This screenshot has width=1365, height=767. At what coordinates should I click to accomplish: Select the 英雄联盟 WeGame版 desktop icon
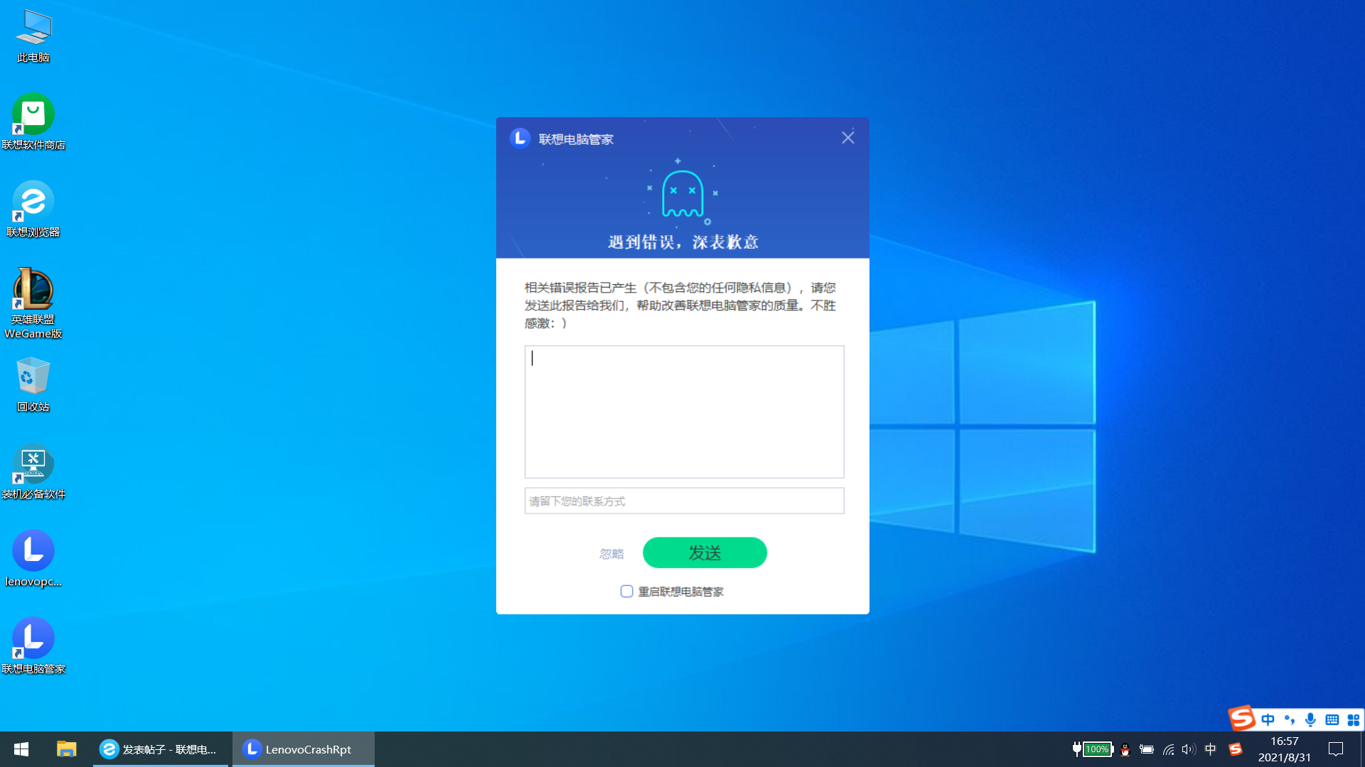point(33,303)
